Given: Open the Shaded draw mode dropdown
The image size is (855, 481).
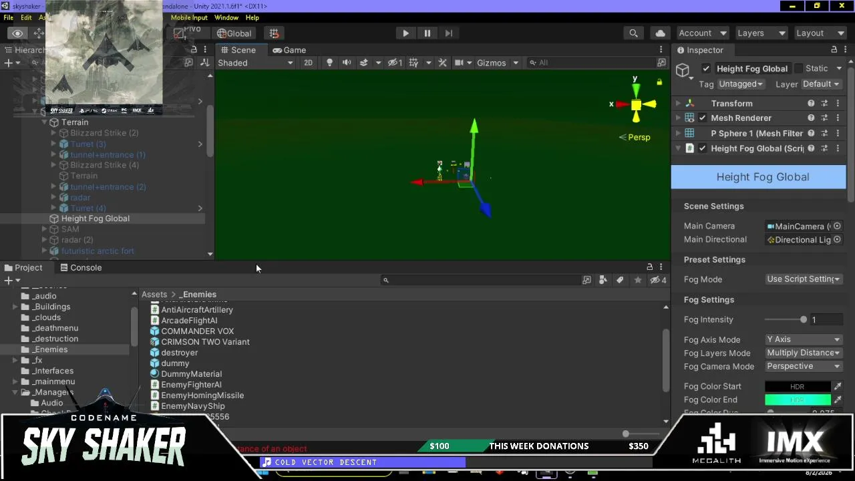Looking at the screenshot, I should click(255, 63).
